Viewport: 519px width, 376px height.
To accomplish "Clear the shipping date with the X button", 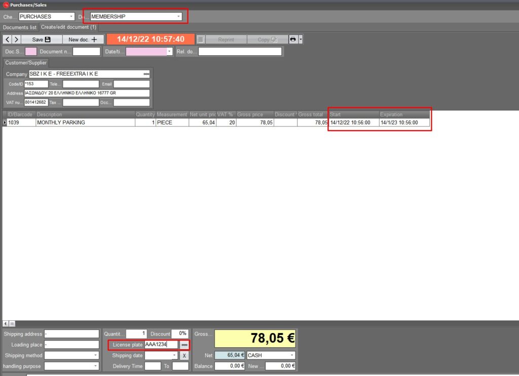I will [x=184, y=355].
